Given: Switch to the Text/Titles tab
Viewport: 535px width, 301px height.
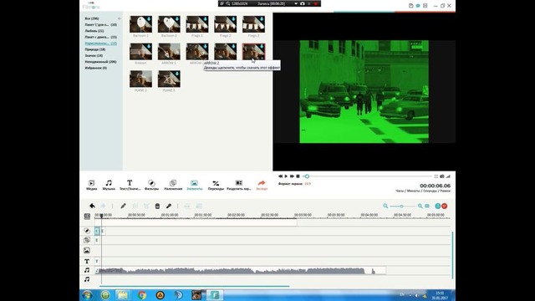Looking at the screenshot, I should coord(130,185).
